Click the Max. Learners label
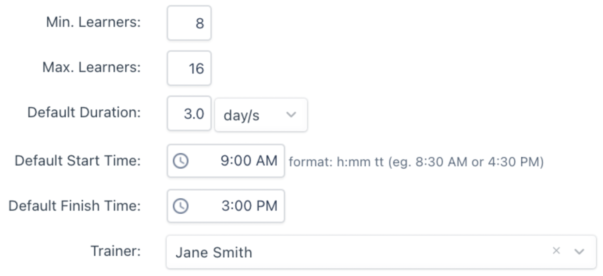This screenshot has height=276, width=603. 92,68
